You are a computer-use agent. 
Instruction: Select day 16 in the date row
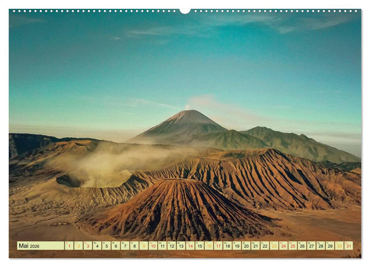(x=209, y=246)
